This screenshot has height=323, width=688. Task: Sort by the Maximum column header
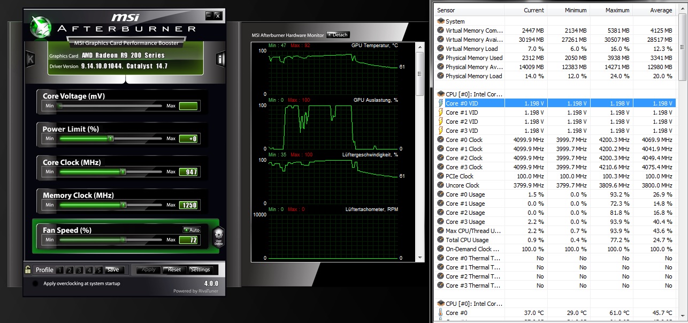(611, 10)
